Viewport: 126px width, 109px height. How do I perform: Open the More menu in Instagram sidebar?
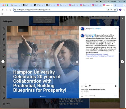point(6,103)
